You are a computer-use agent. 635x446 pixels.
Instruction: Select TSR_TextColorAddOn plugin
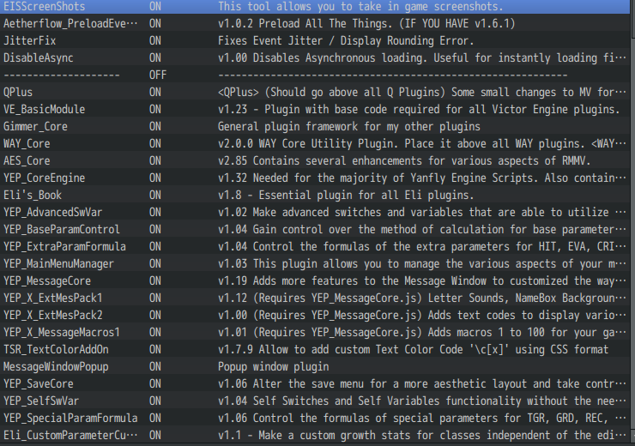point(56,349)
